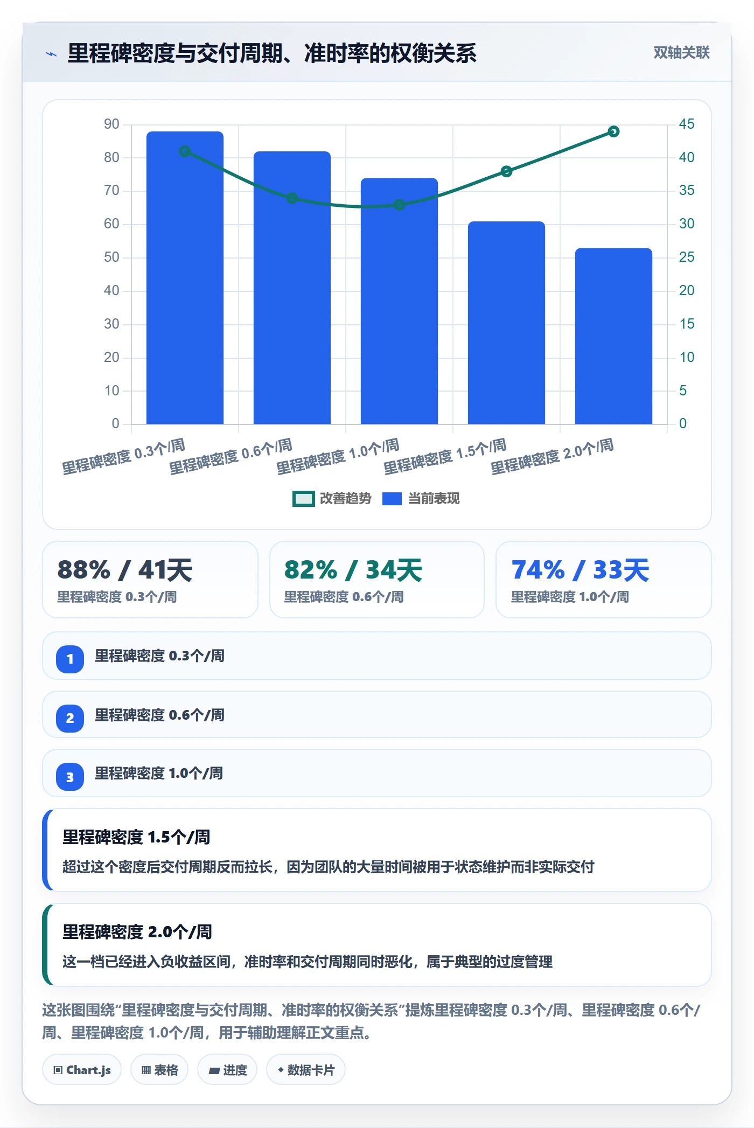
Task: Toggle the 改善趋势 legend item
Action: tap(332, 499)
